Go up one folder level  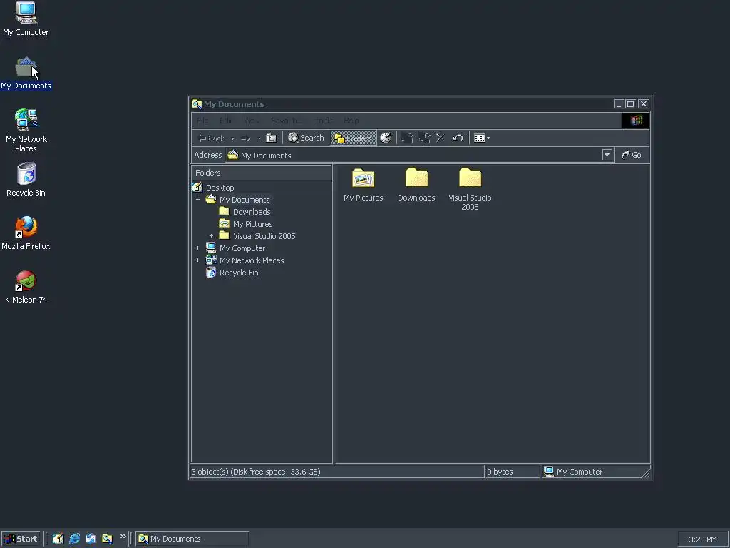(271, 138)
